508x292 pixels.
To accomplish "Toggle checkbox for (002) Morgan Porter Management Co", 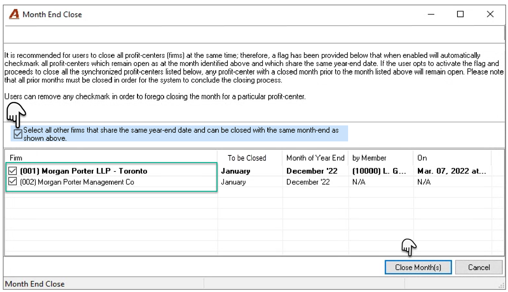I will click(13, 182).
